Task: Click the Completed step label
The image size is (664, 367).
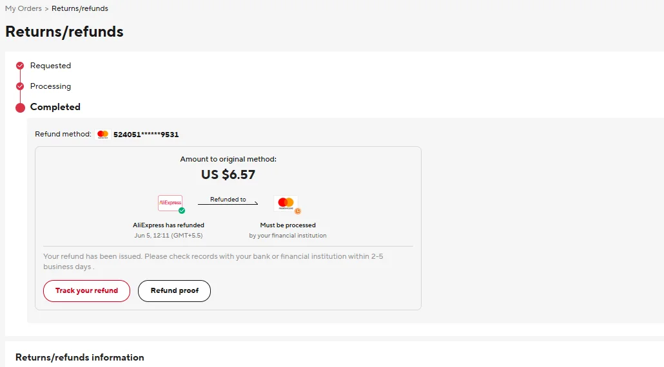Action: (55, 107)
